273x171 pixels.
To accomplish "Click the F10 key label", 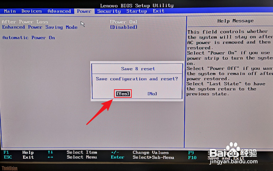I will coord(192,158).
